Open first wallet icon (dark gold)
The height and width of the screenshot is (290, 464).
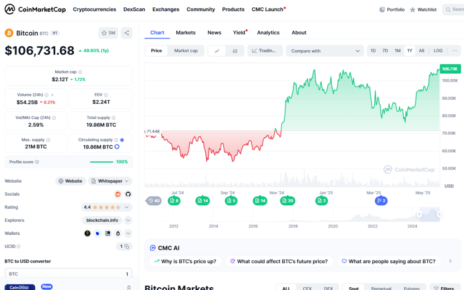tap(87, 233)
